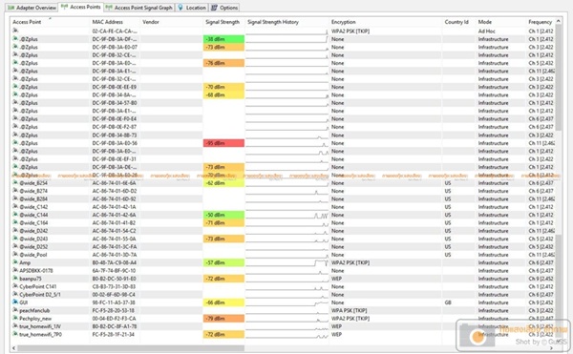Click the WPA PSK [TKIP] cell of peachfanclub

point(349,310)
